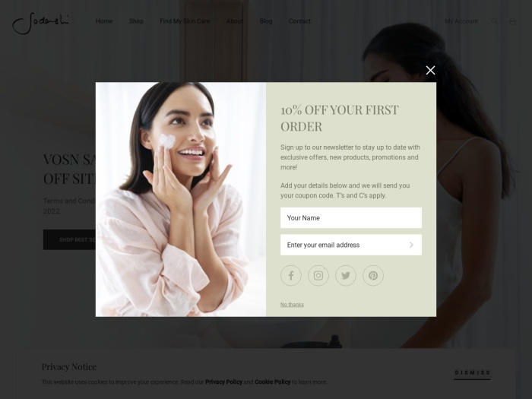Close the newsletter popup with the X
The width and height of the screenshot is (532, 399).
(430, 70)
